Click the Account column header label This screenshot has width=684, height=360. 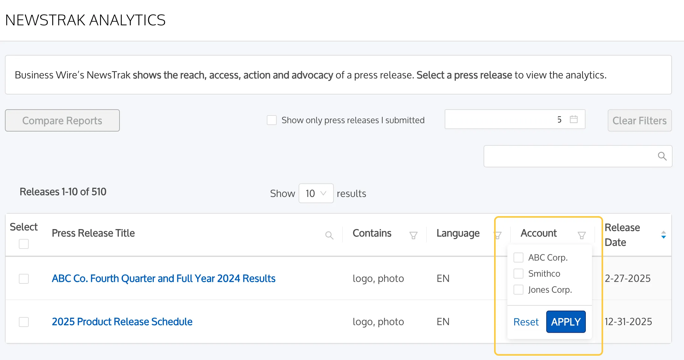539,233
